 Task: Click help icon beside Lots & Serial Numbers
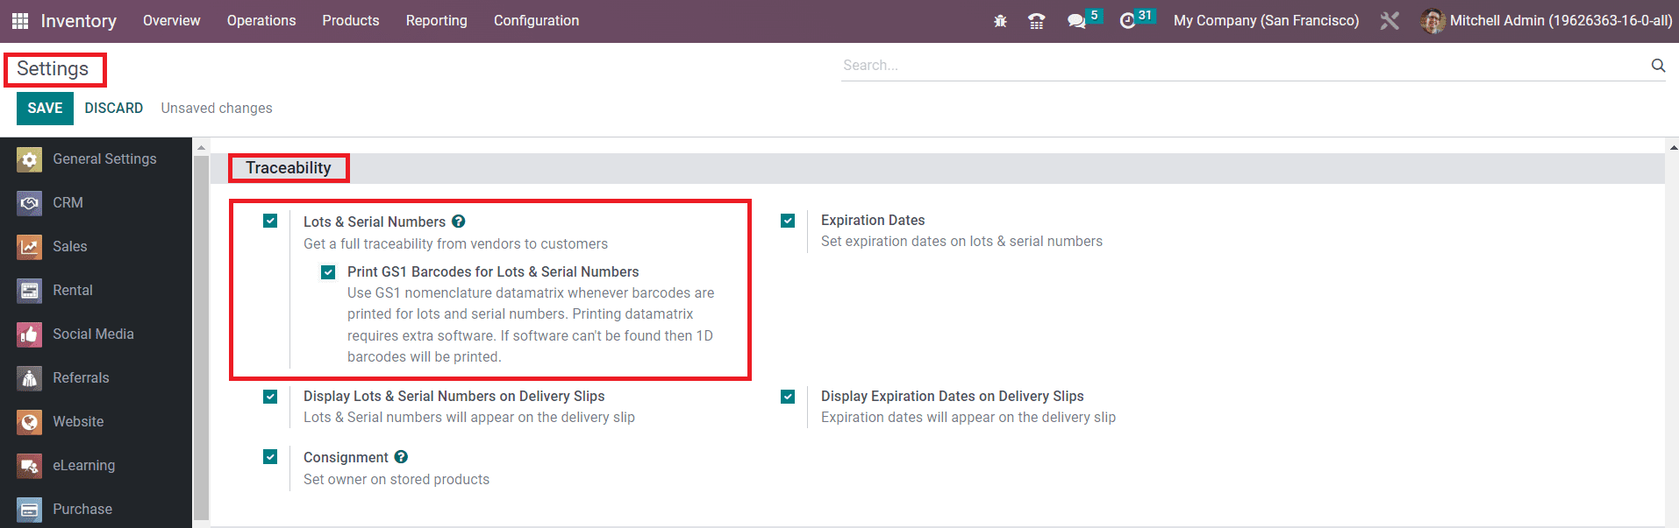[459, 222]
